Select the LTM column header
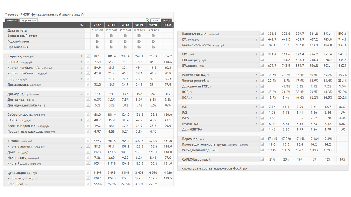351x197 pixels. (x=168, y=25)
